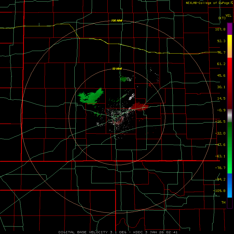Select the -78.7 scale value

tap(220, 168)
